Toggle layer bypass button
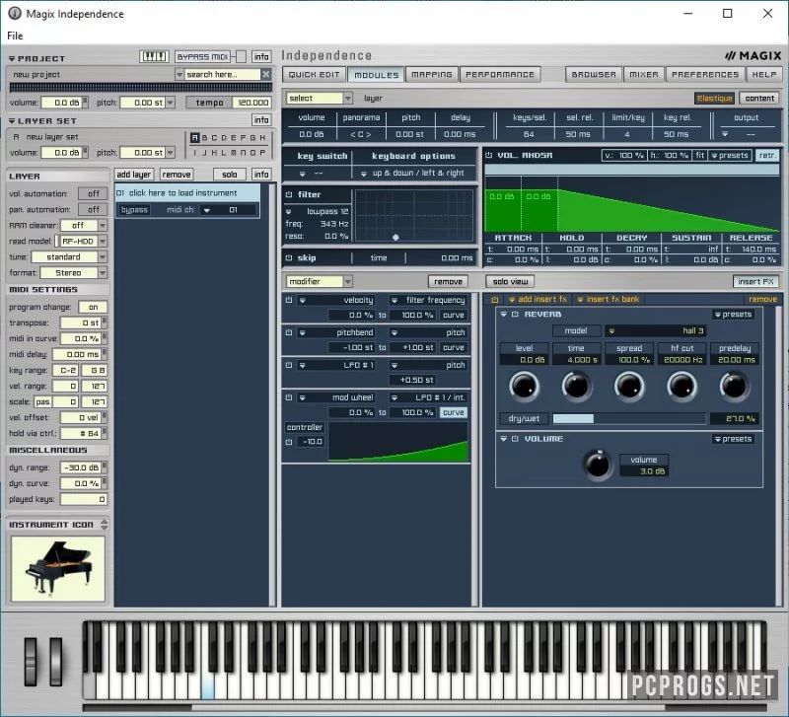This screenshot has height=717, width=789. 134,210
